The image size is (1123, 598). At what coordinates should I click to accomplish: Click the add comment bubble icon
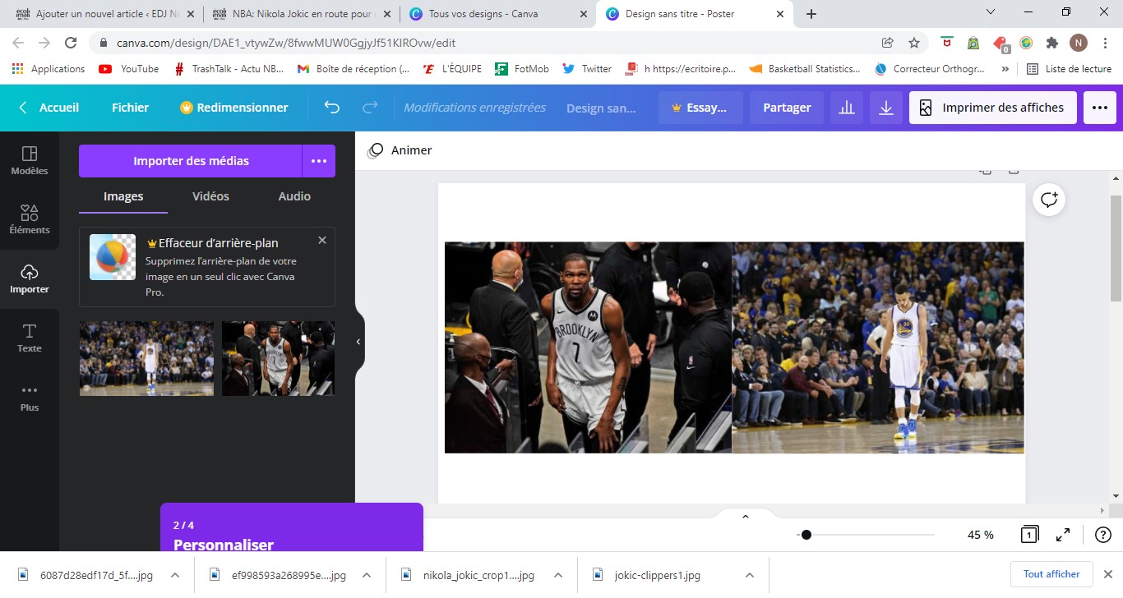(1049, 200)
